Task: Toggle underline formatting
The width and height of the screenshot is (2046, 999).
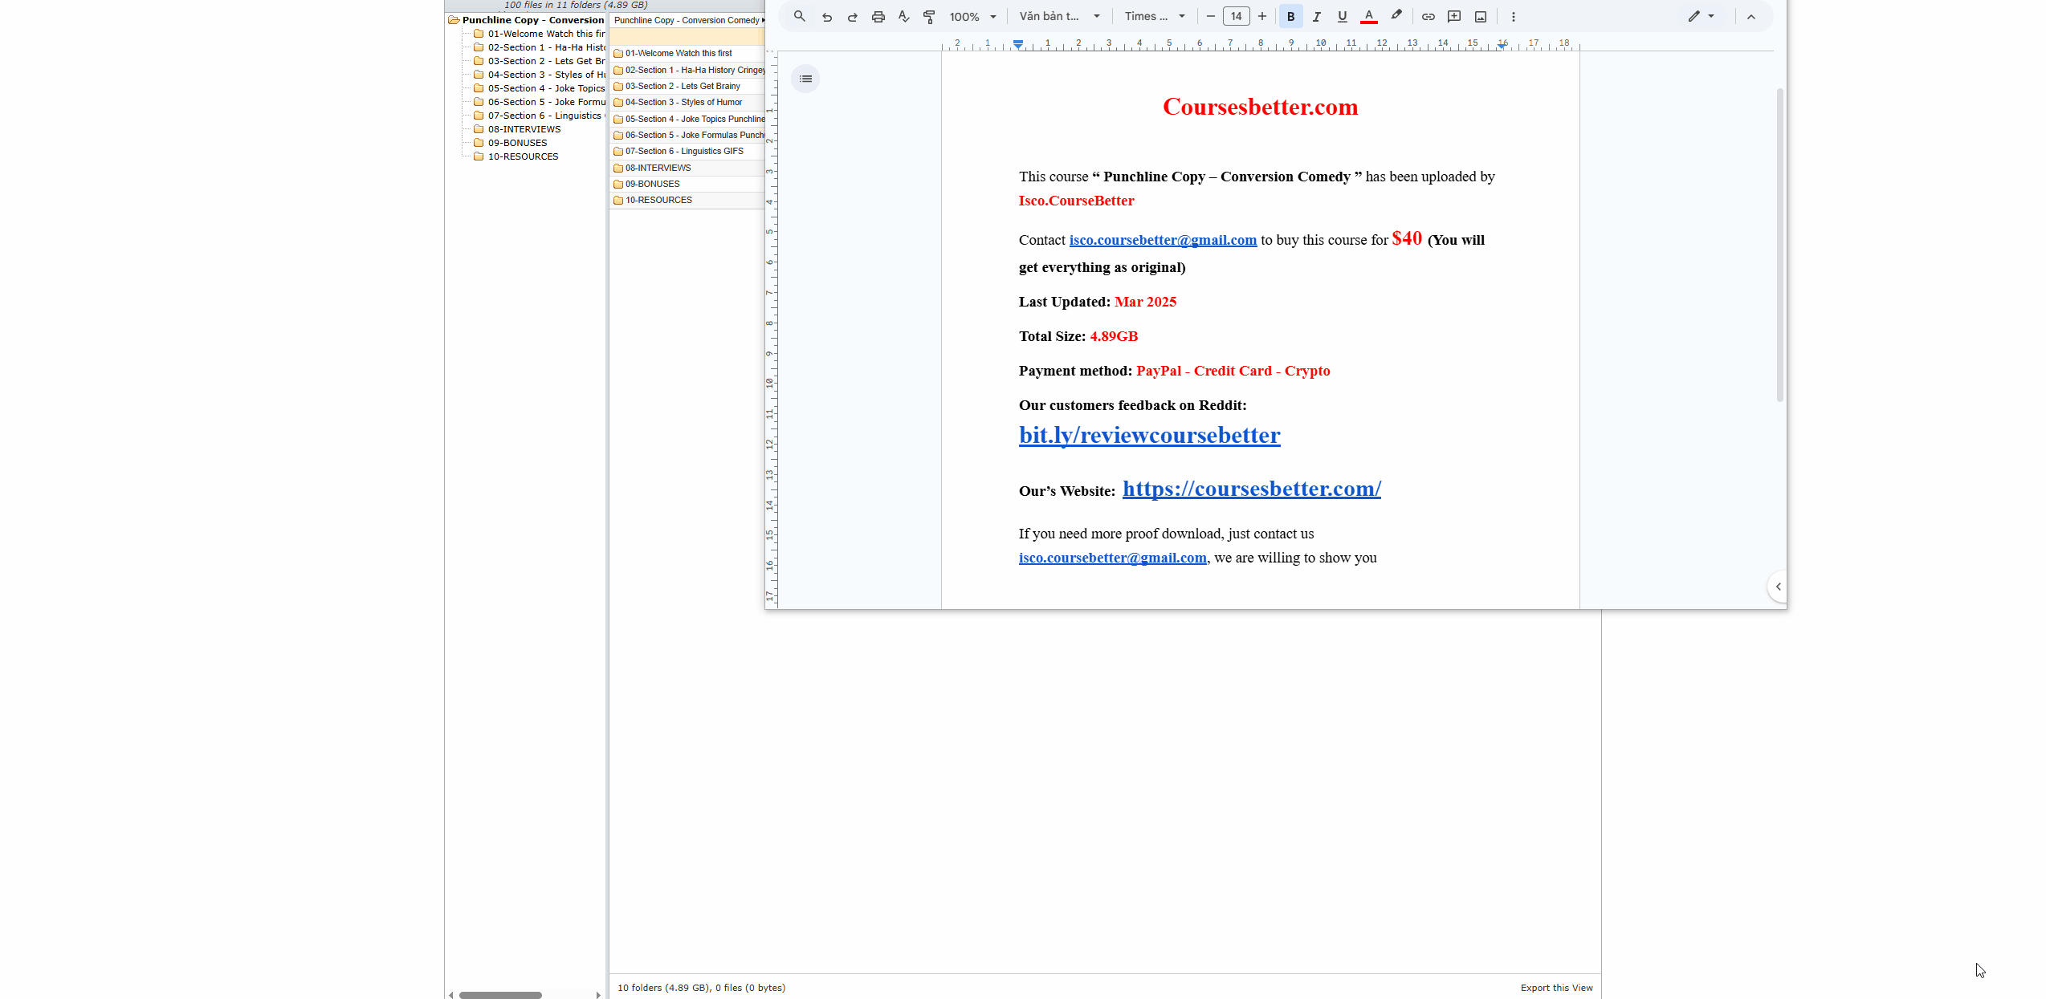Action: coord(1342,17)
